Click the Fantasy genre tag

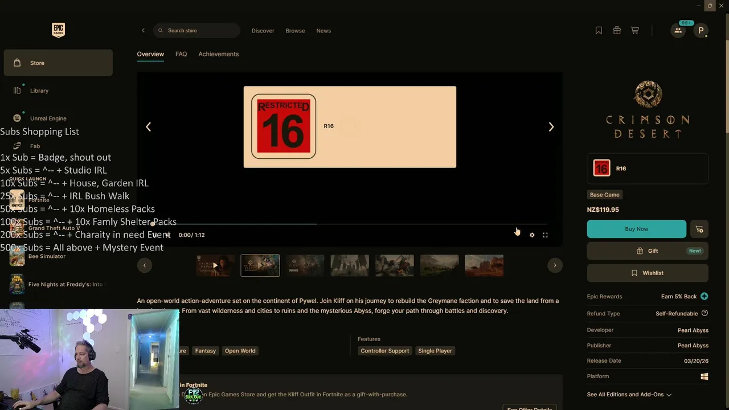pyautogui.click(x=206, y=351)
